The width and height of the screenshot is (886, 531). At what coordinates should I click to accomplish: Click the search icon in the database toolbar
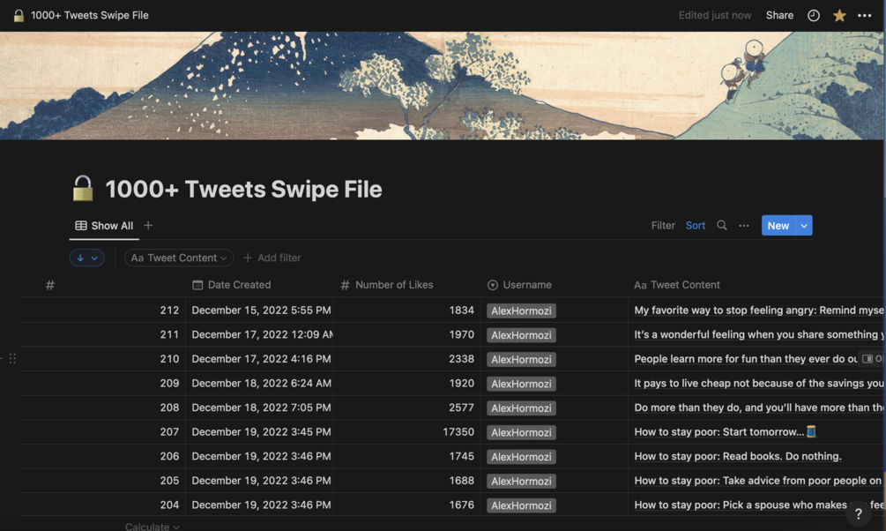722,226
